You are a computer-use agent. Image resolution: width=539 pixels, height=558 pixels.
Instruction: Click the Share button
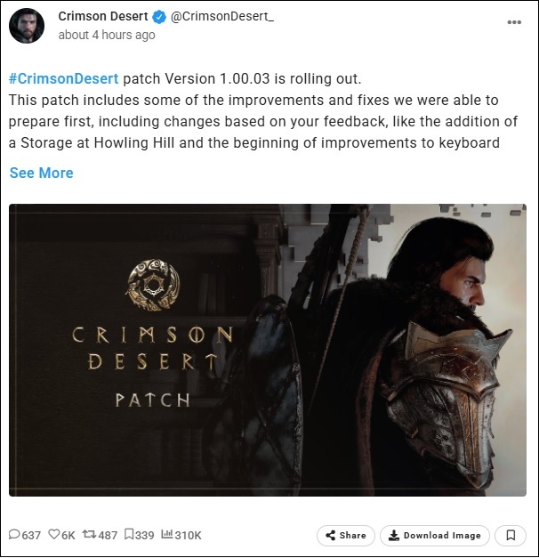click(346, 535)
